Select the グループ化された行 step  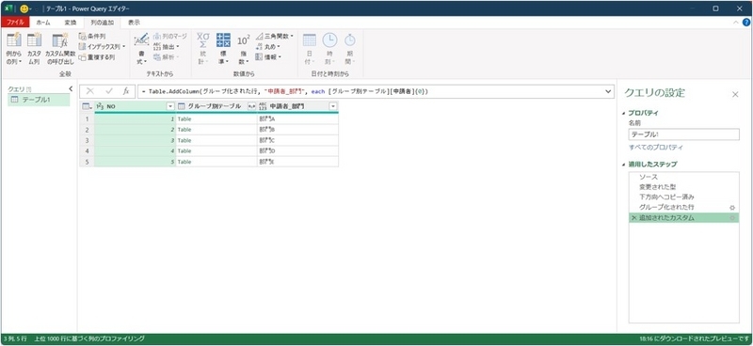point(684,207)
